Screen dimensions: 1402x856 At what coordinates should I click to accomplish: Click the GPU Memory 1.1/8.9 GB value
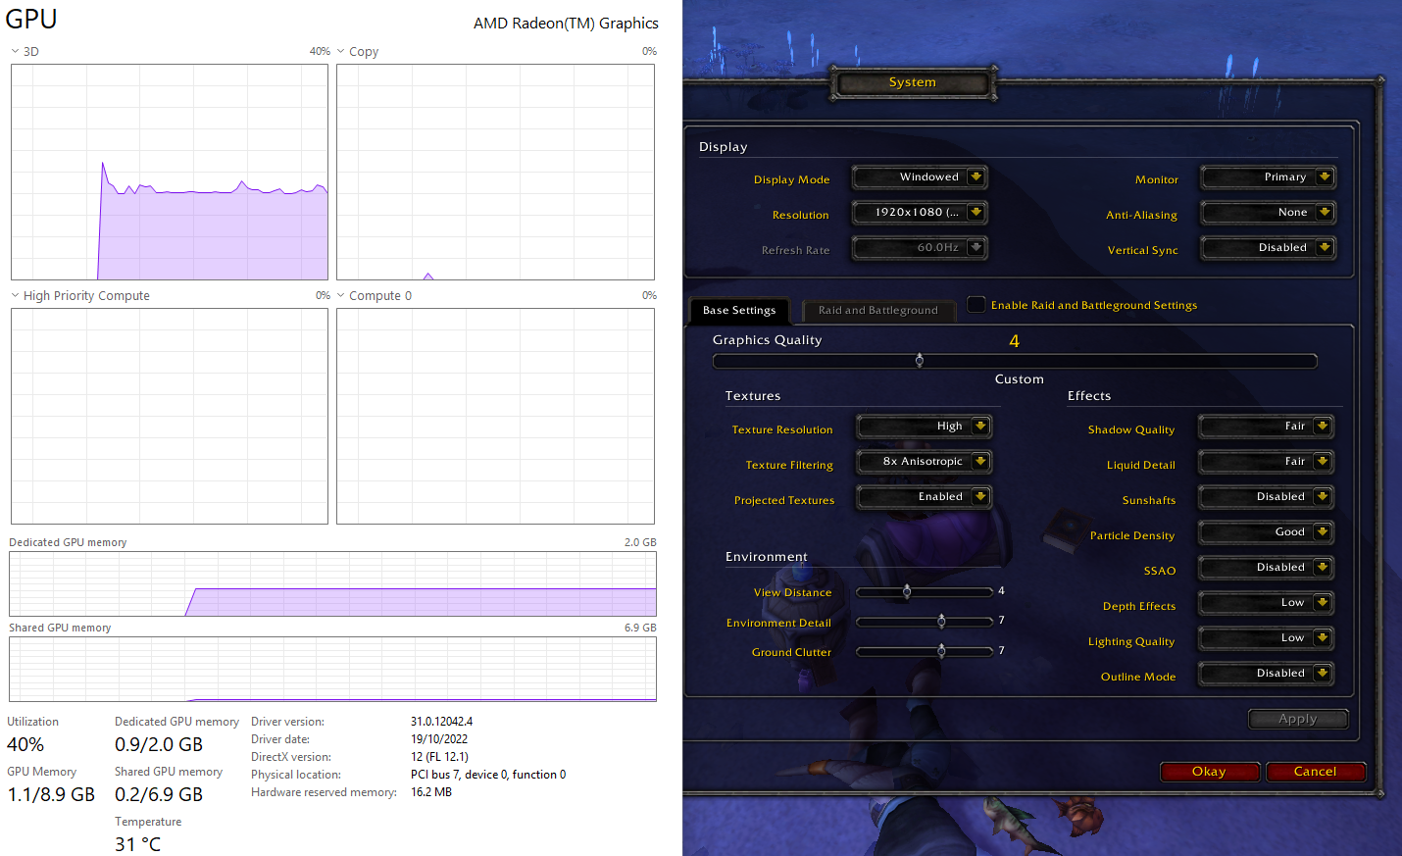pos(51,795)
